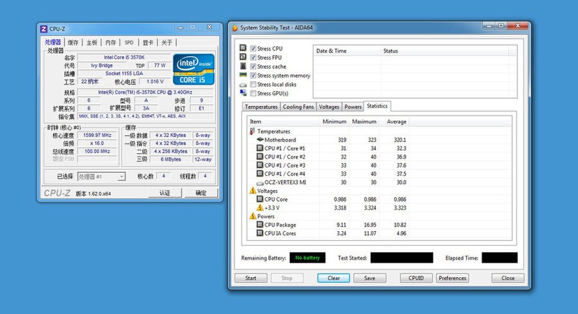Image resolution: width=578 pixels, height=314 pixels.
Task: Uncheck the Stress CPU checkbox
Action: tap(253, 49)
